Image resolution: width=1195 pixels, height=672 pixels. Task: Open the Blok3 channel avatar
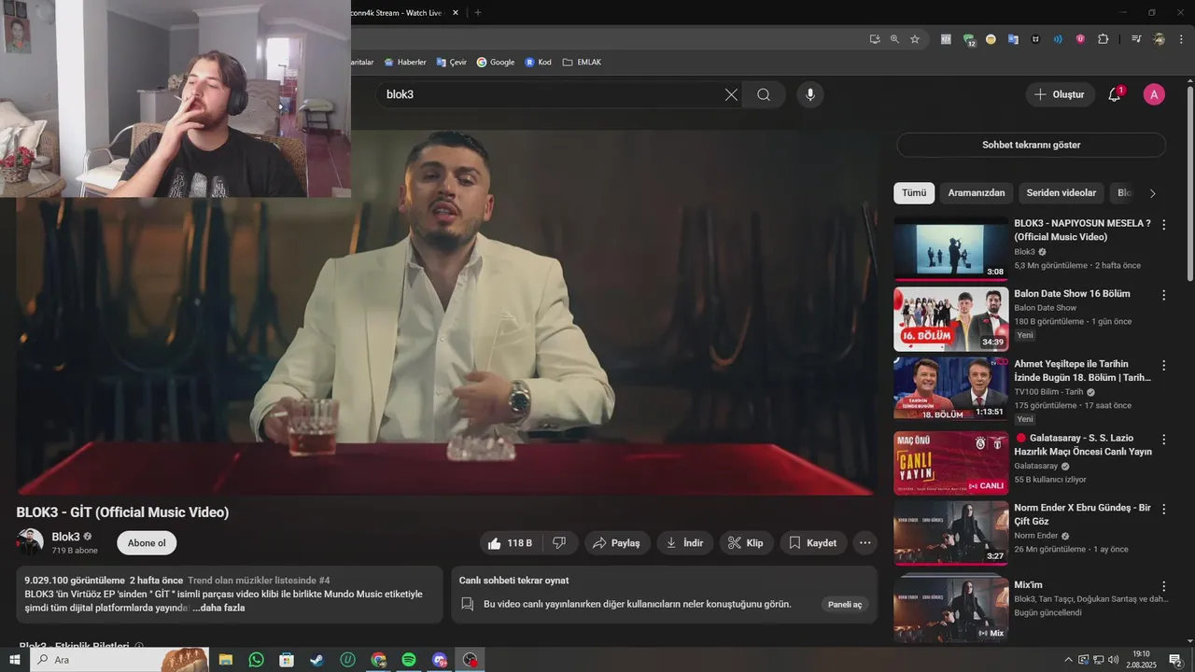pos(30,542)
